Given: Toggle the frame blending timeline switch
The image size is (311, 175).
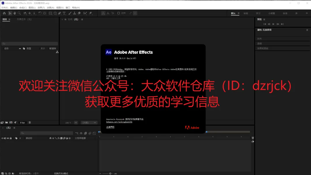Looking at the screenshot, I should pyautogui.click(x=86, y=133).
